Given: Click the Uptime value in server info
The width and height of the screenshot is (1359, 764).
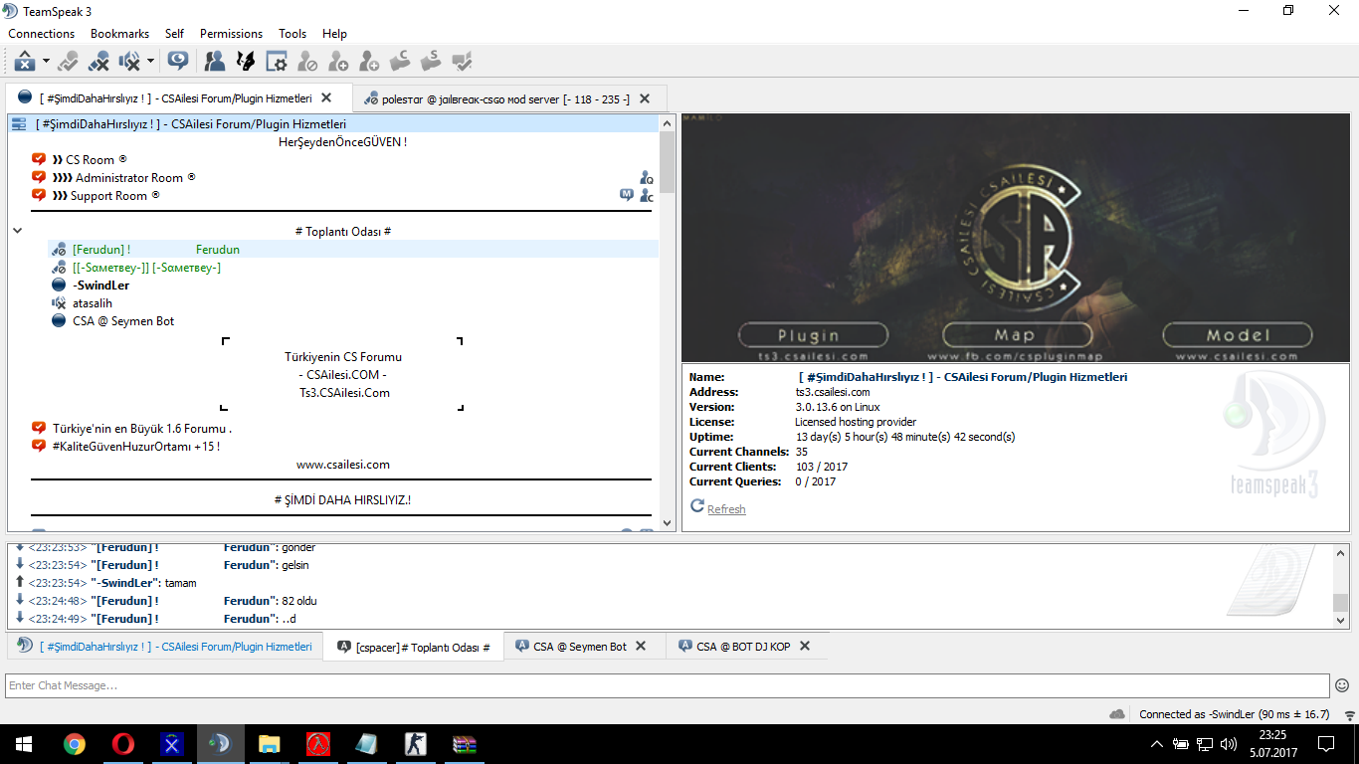Looking at the screenshot, I should [x=905, y=437].
